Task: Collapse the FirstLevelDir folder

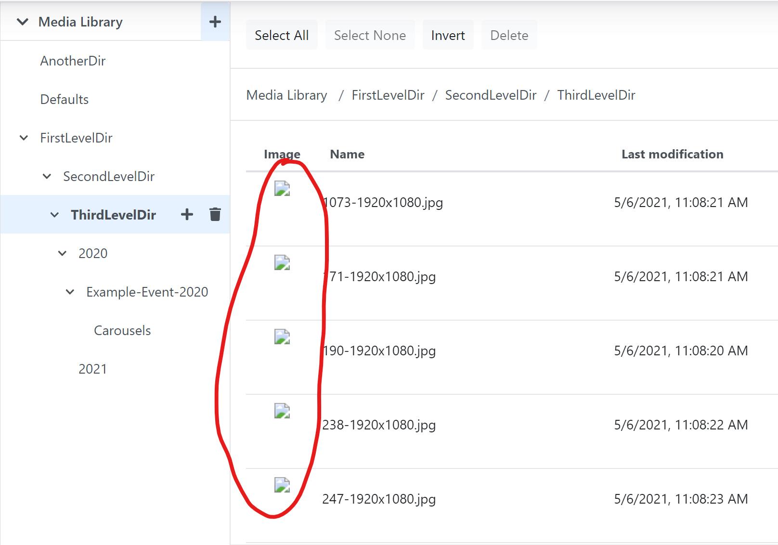Action: click(24, 138)
